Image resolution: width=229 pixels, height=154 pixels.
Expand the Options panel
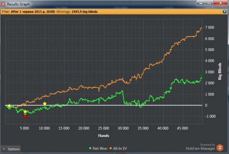[x=11, y=149]
